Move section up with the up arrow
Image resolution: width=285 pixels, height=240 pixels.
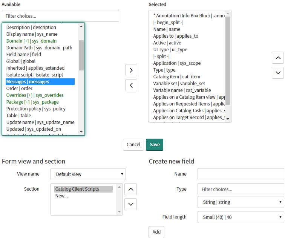point(130,189)
